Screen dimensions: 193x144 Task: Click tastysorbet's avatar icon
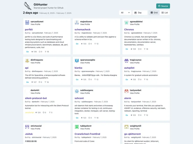(127, 91)
